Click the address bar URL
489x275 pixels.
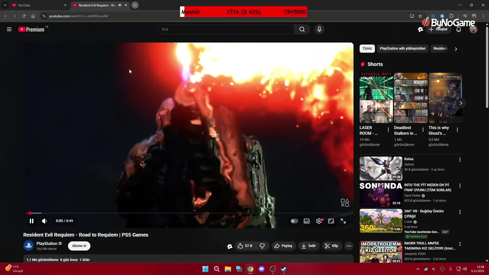pyautogui.click(x=78, y=16)
